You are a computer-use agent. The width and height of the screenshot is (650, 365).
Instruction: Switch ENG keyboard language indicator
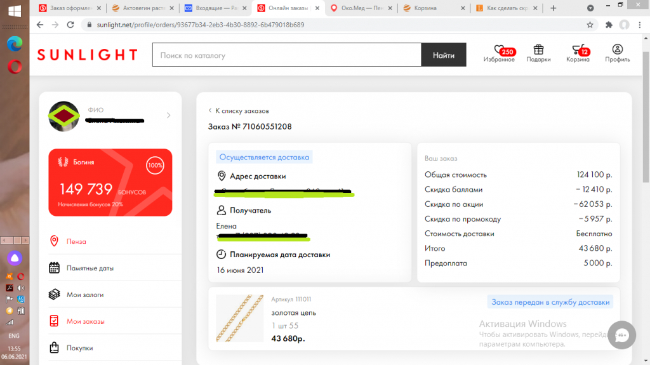click(14, 336)
